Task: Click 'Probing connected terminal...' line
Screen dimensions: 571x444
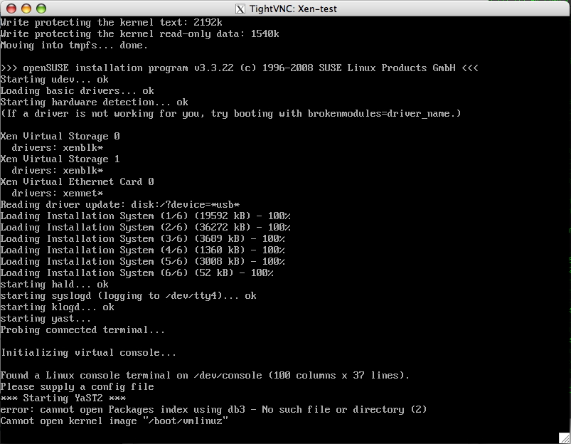Action: coord(82,330)
